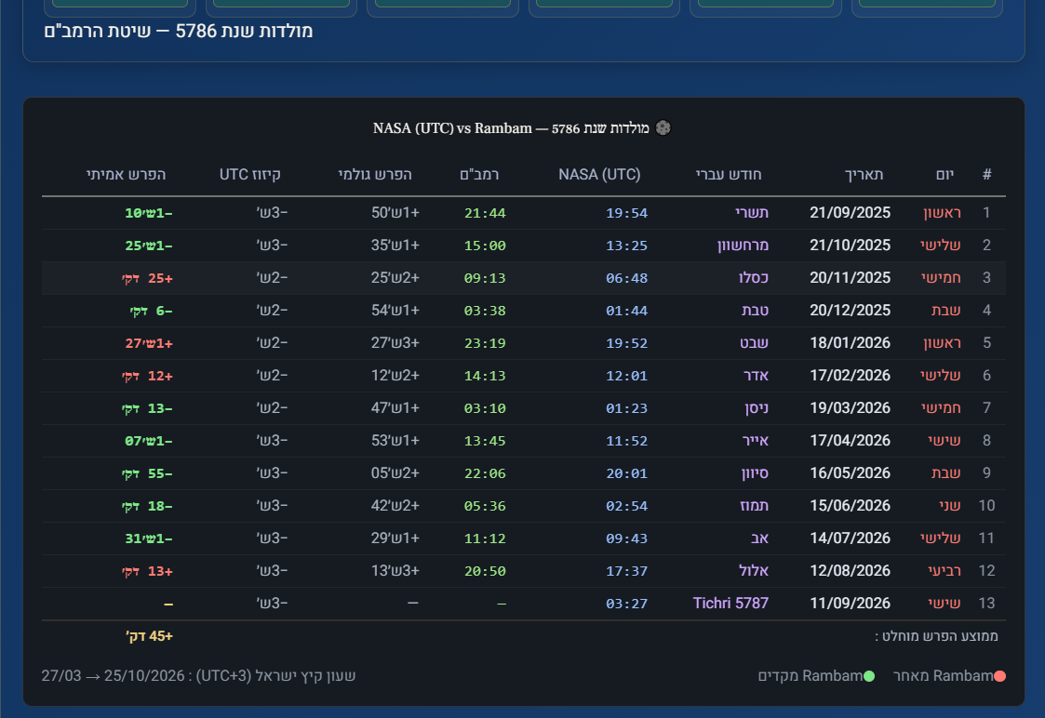Viewport: 1045px width, 718px height.
Task: Click the Rambam מאחר legend label
Action: point(943,676)
